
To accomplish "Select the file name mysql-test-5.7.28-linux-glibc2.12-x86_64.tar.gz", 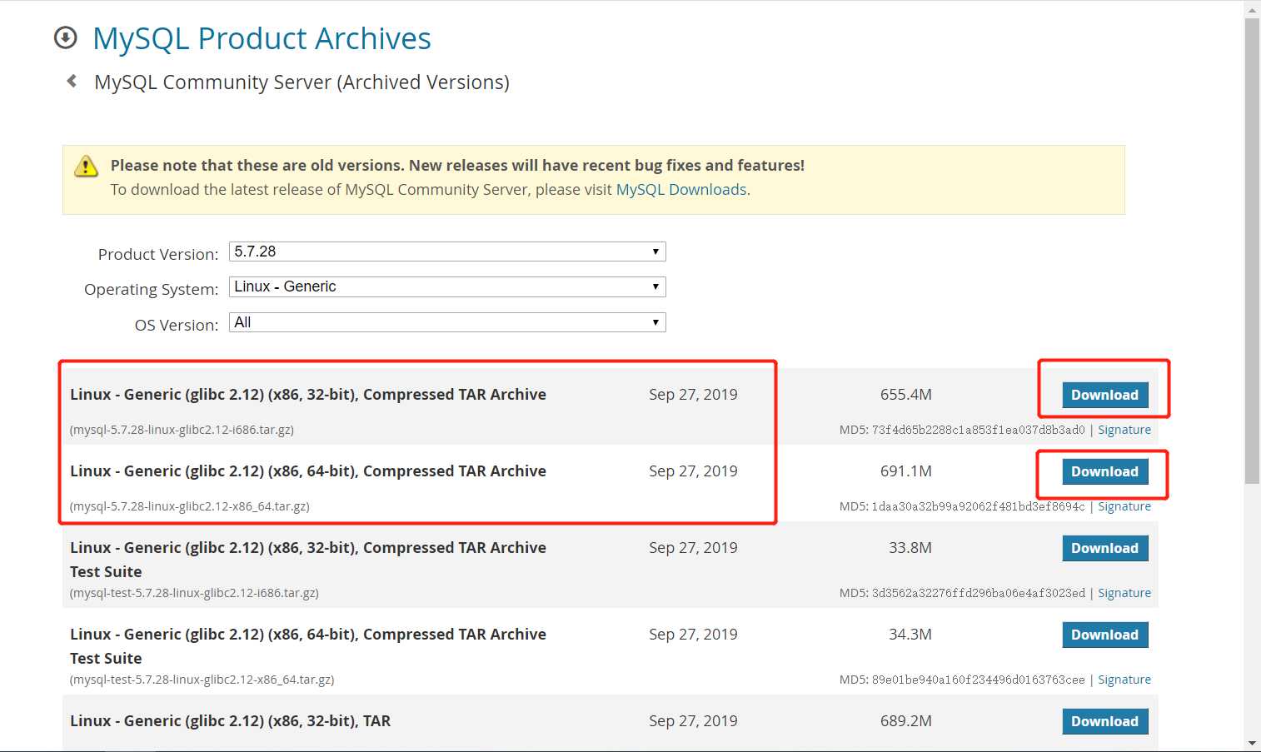I will click(x=202, y=680).
